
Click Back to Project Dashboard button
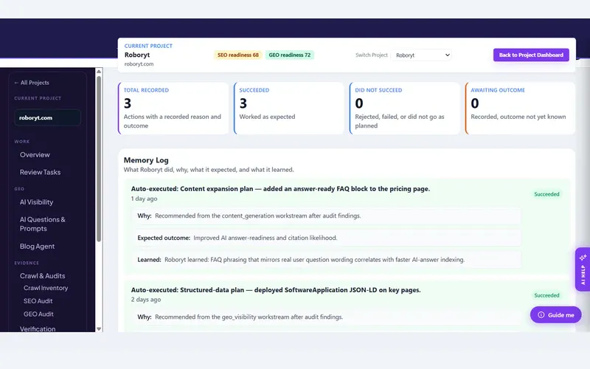531,55
